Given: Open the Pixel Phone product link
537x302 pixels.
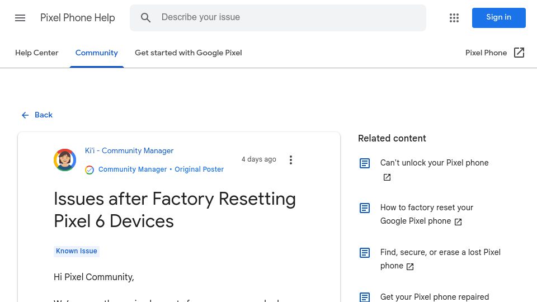Looking at the screenshot, I should [495, 53].
